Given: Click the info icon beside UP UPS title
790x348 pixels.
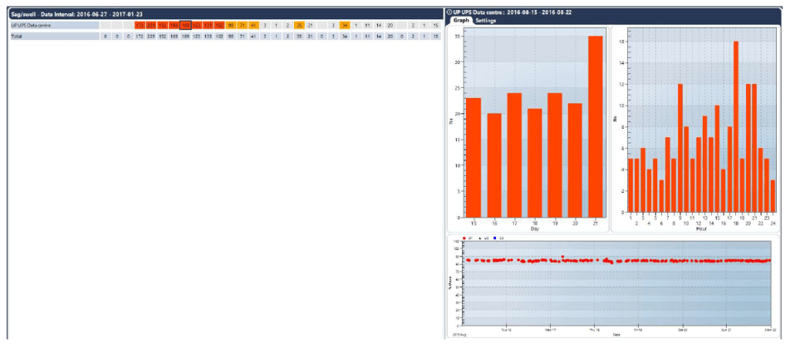Looking at the screenshot, I should pos(449,12).
